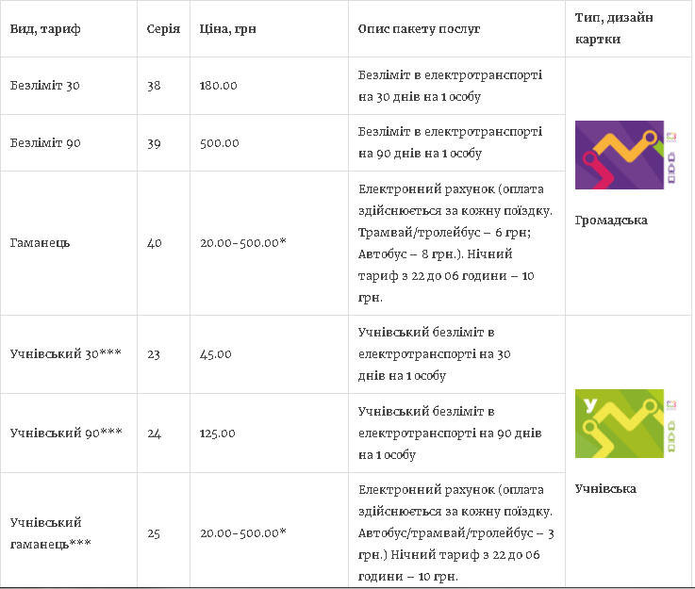Click the Учнівський 30*** tariff name
Image resolution: width=695 pixels, height=589 pixels.
(66, 354)
